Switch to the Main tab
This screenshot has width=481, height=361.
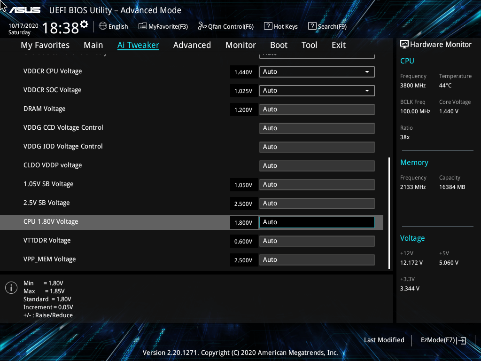point(93,45)
